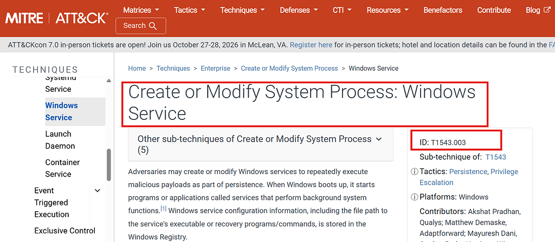Image resolution: width=555 pixels, height=242 pixels.
Task: Go to the Benefactors page
Action: pyautogui.click(x=443, y=10)
